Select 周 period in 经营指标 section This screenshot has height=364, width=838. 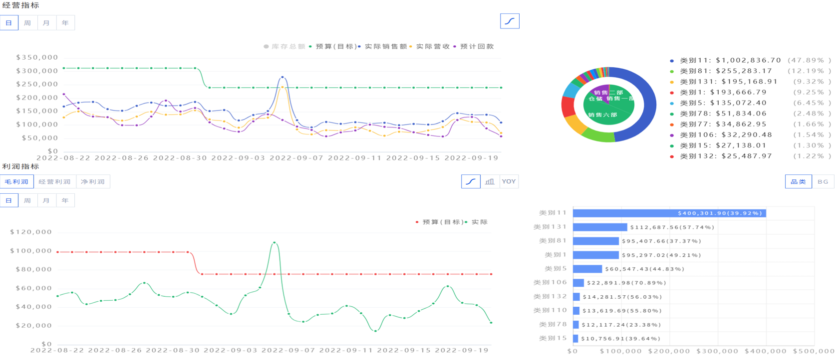point(27,23)
